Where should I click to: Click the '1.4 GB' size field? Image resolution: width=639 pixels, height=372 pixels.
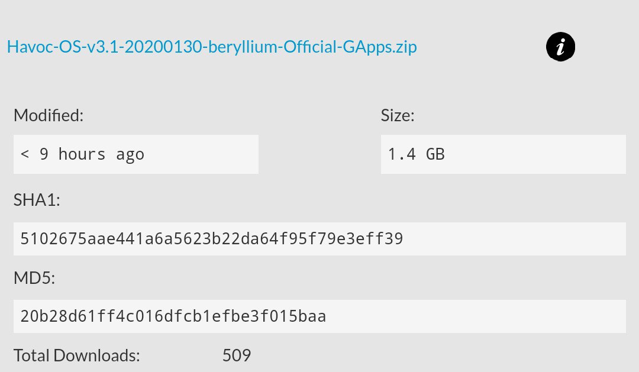(x=503, y=154)
